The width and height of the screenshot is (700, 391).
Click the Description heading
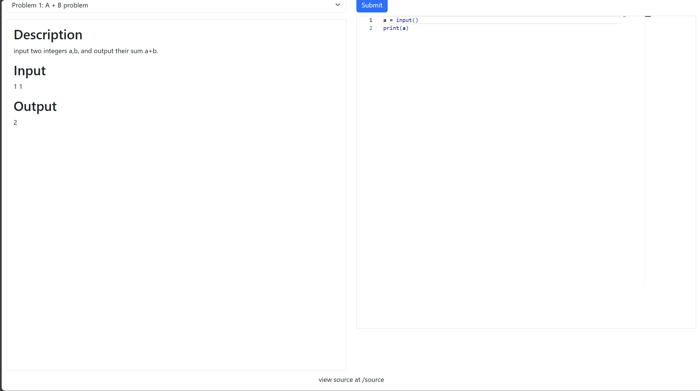click(x=48, y=35)
